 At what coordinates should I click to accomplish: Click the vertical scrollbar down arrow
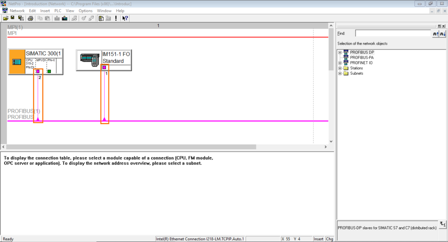click(331, 141)
